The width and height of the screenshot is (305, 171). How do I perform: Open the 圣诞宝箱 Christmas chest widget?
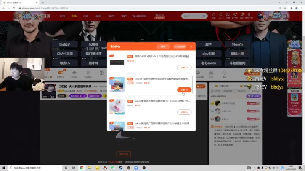pos(294,102)
